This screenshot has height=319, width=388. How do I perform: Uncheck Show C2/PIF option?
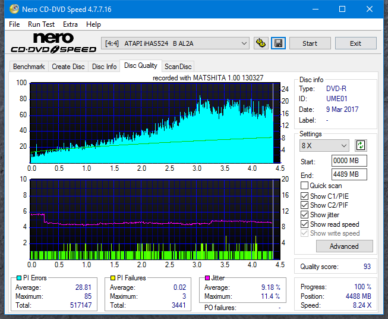tap(304, 205)
